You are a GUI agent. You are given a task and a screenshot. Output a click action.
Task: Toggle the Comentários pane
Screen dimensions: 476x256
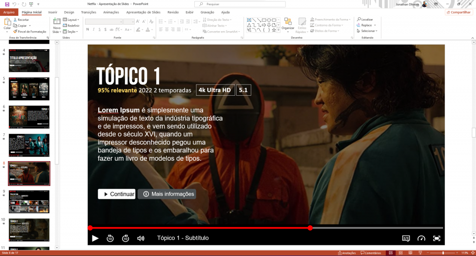pos(370,253)
